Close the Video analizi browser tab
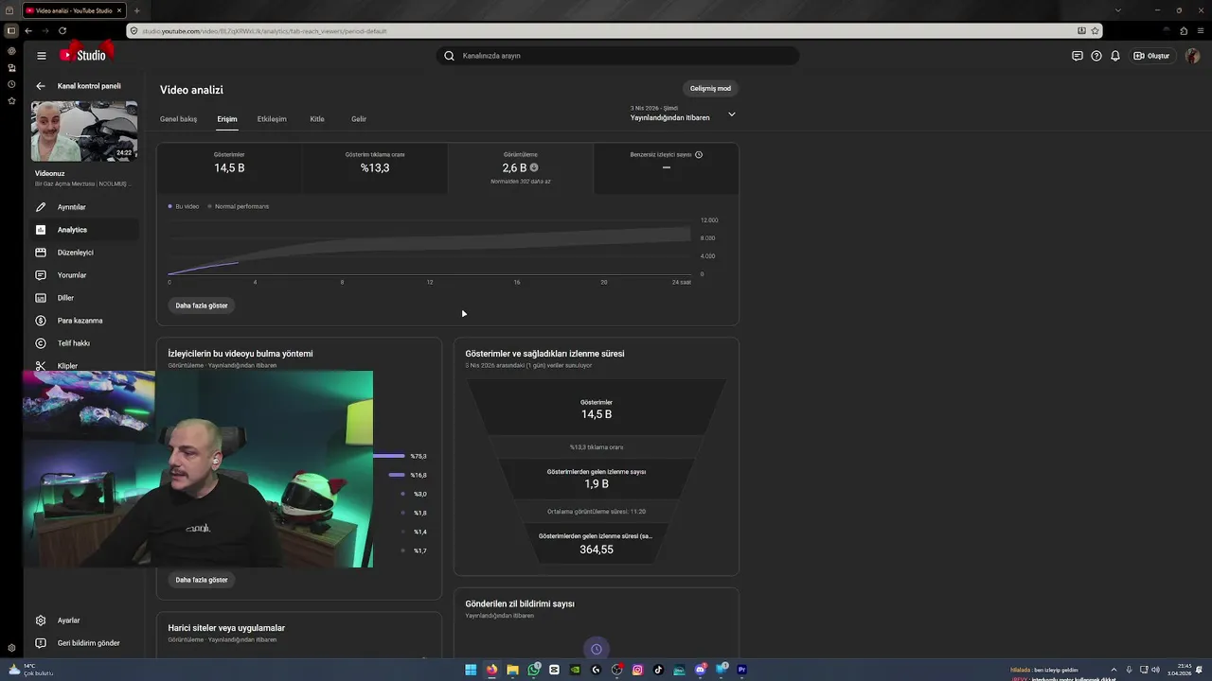 point(121,10)
